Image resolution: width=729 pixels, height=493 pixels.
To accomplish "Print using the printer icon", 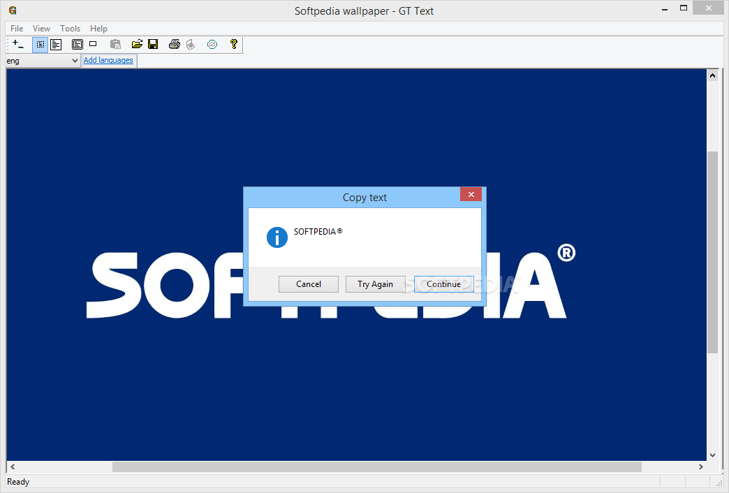I will pos(175,44).
